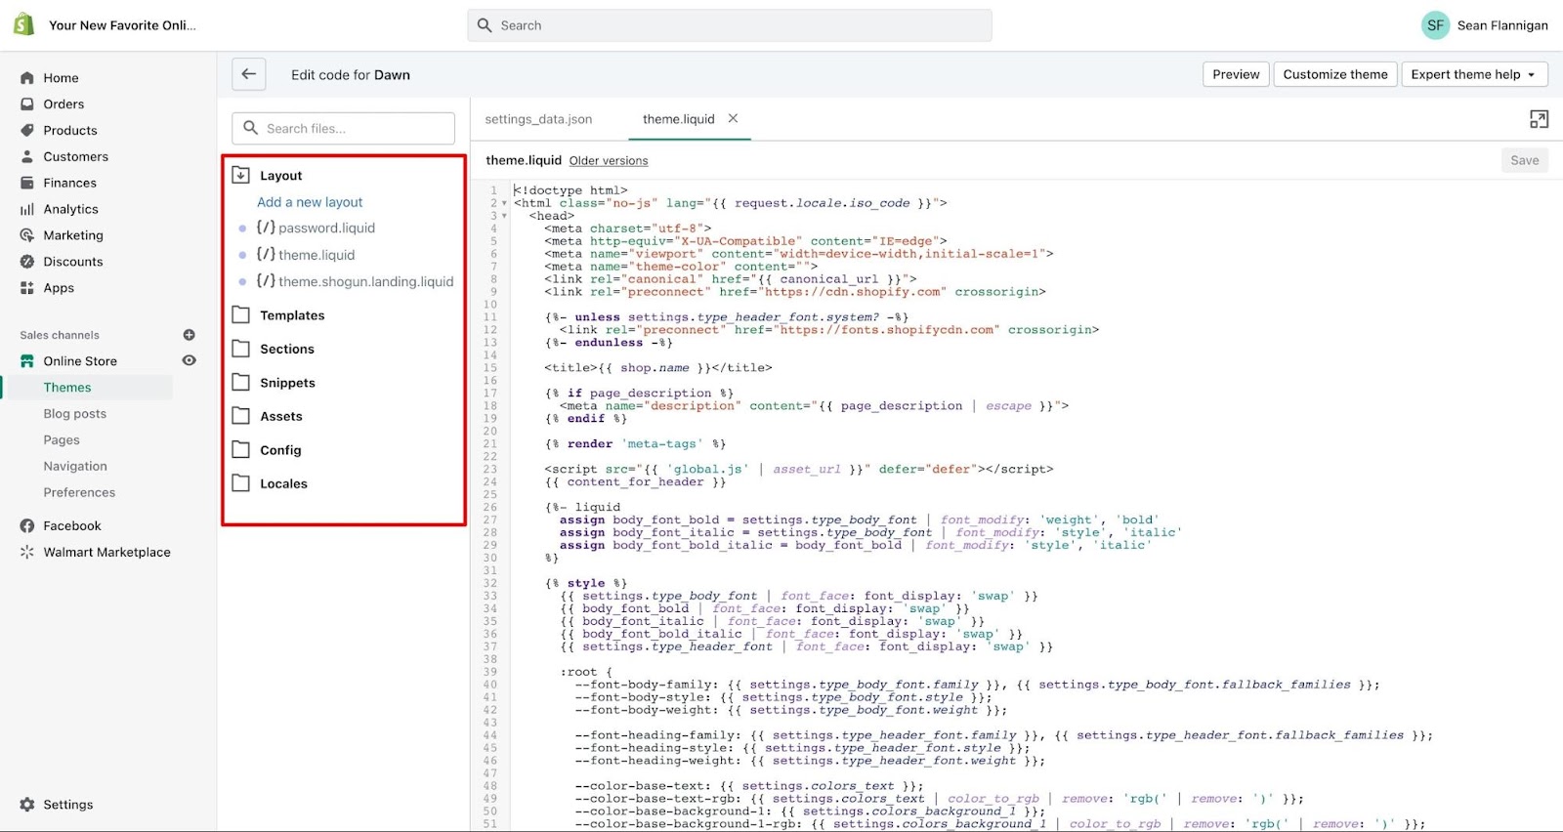Viewport: 1563px width, 832px height.
Task: Expand code editor to full screen
Action: pos(1539,119)
